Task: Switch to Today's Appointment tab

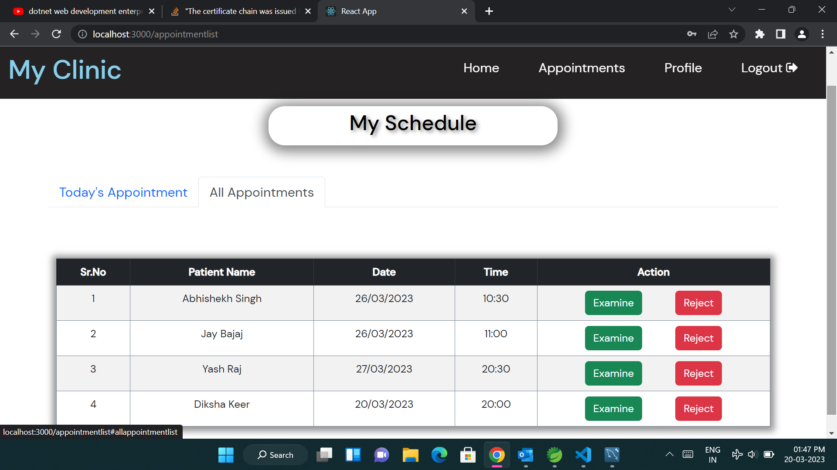Action: point(123,192)
